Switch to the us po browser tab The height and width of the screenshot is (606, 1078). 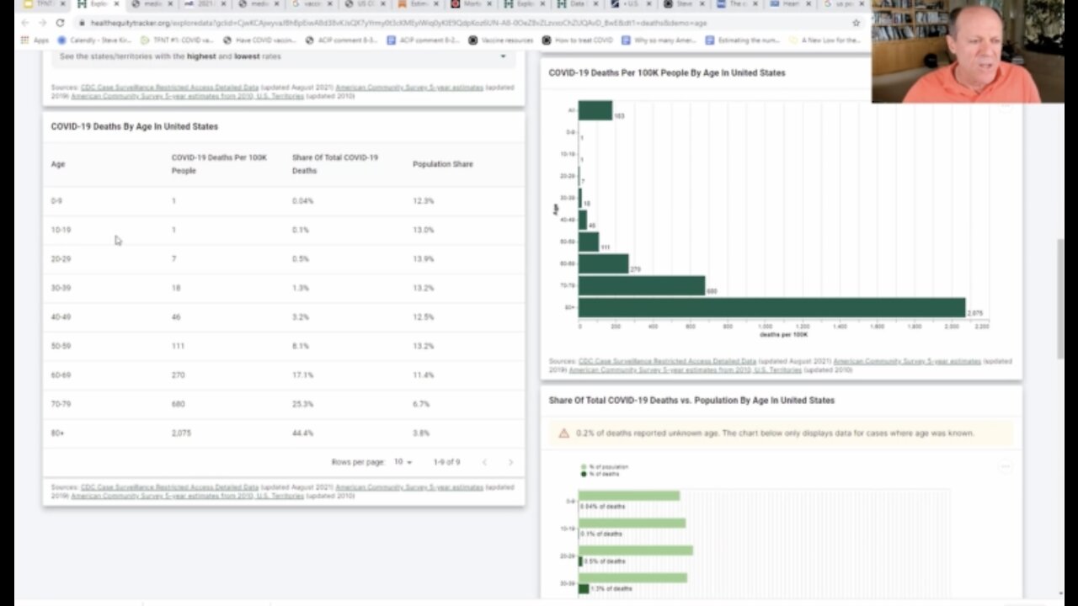click(845, 4)
